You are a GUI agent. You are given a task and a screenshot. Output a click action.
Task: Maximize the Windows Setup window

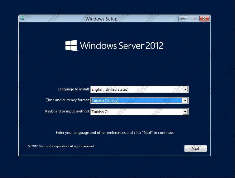click(x=194, y=19)
